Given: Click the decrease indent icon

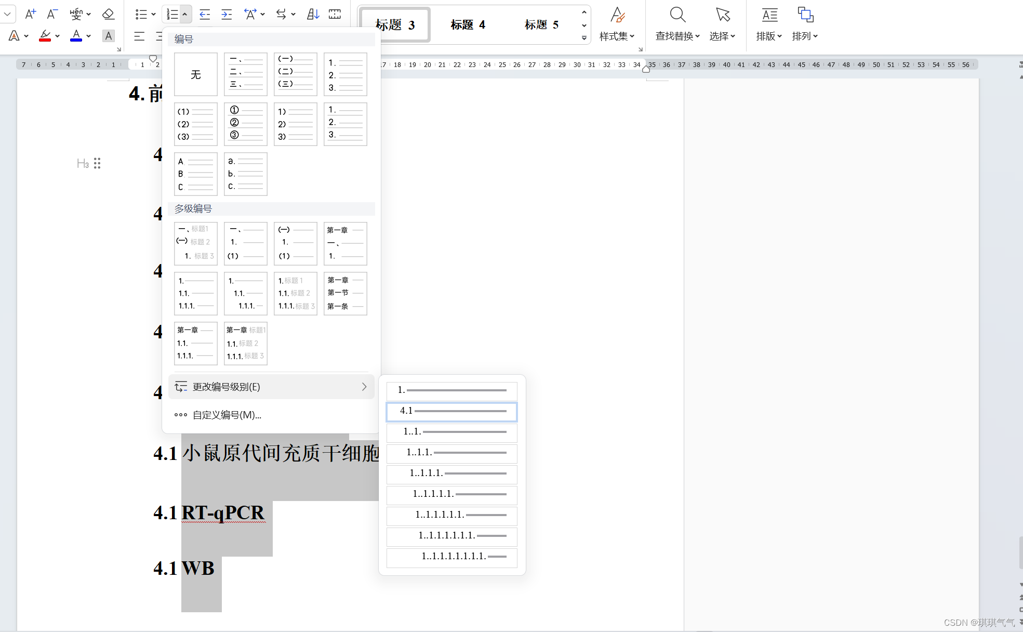Looking at the screenshot, I should pos(205,14).
